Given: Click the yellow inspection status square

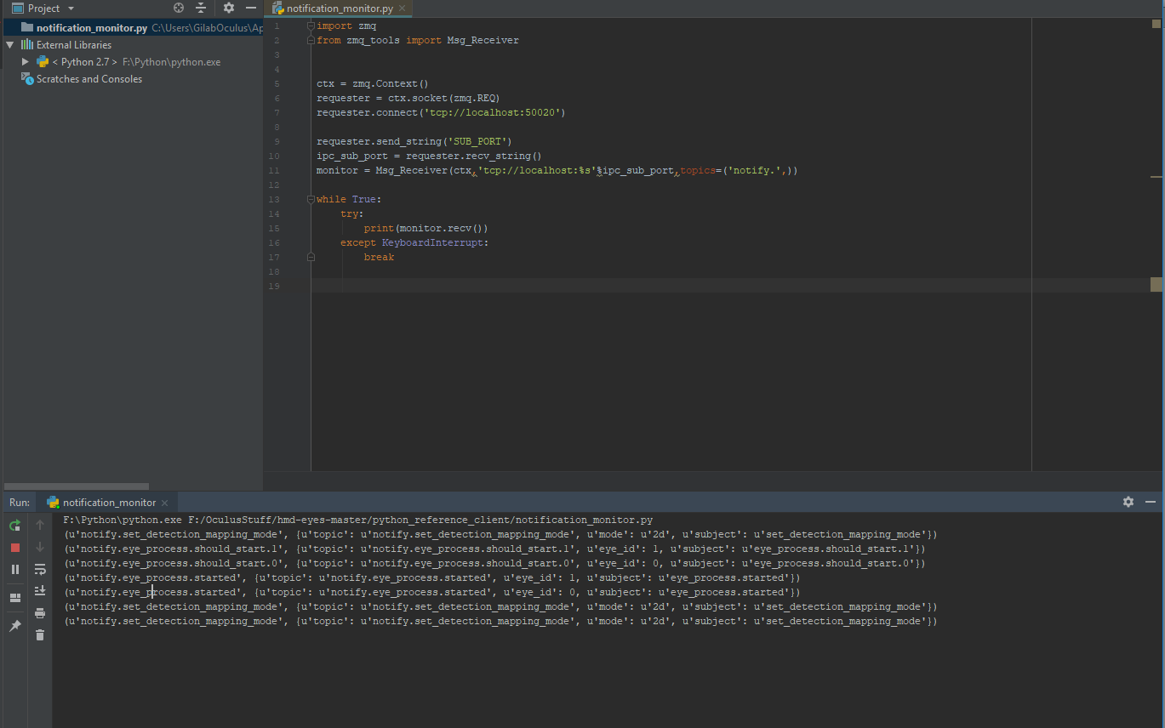Looking at the screenshot, I should point(1156,25).
